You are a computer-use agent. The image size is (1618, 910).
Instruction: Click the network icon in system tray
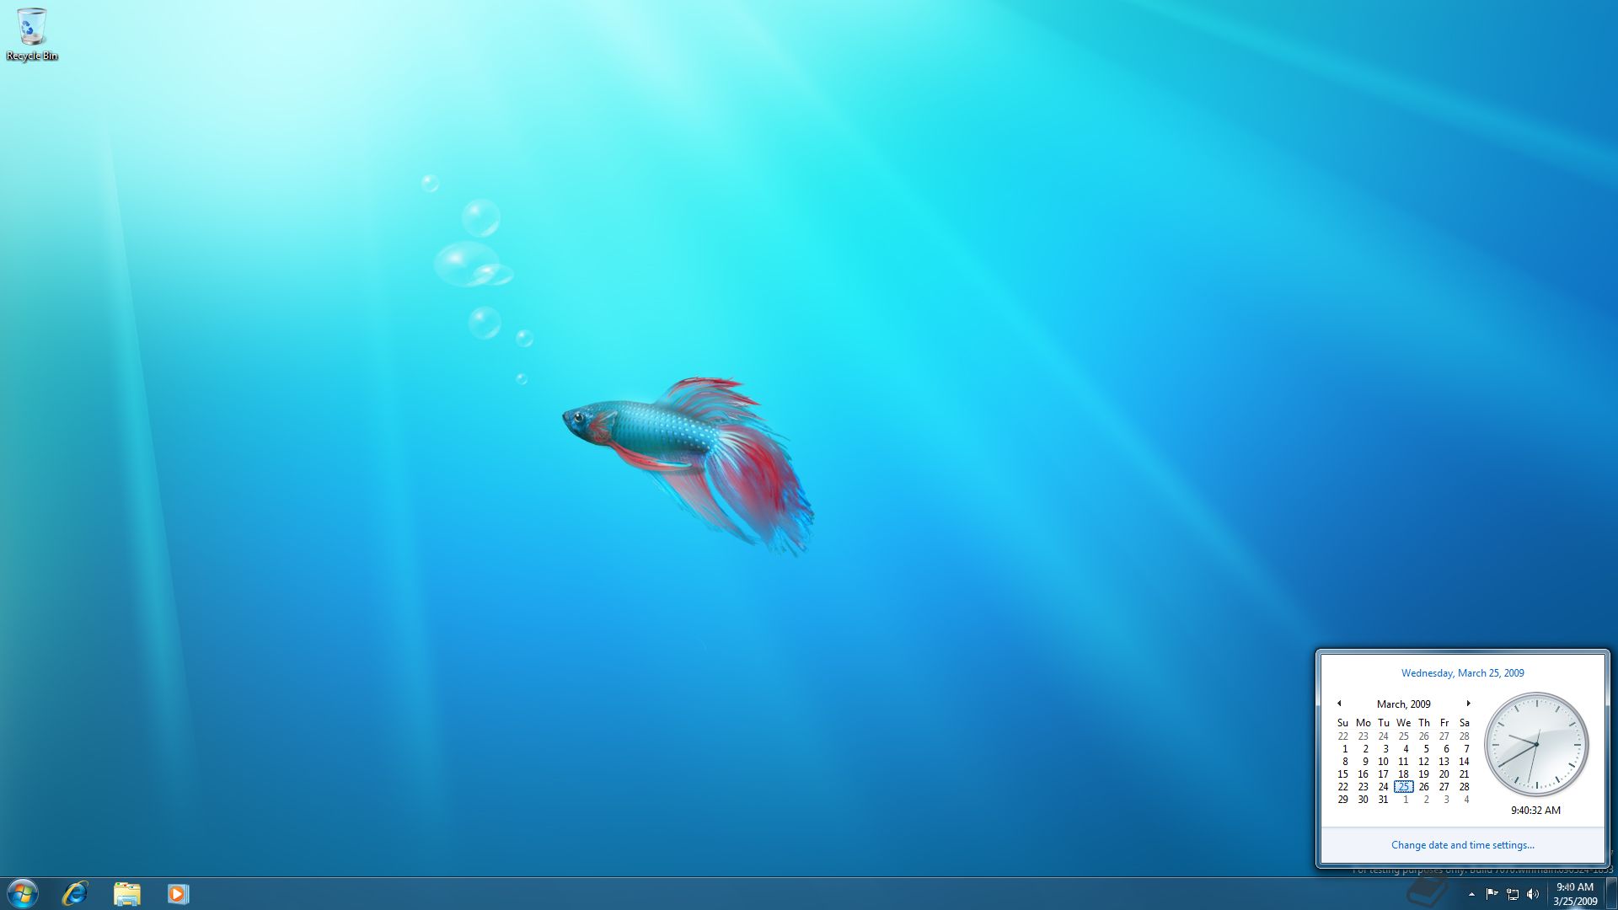(1513, 894)
